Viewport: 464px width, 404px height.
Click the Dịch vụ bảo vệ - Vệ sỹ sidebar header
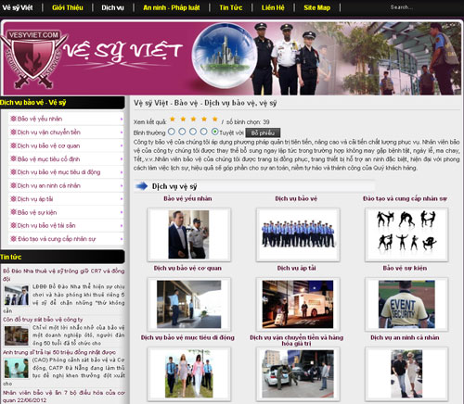point(62,103)
